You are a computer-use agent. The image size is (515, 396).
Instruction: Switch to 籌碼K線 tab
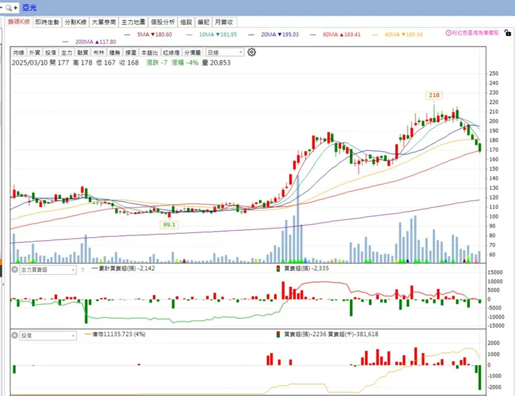pos(19,22)
